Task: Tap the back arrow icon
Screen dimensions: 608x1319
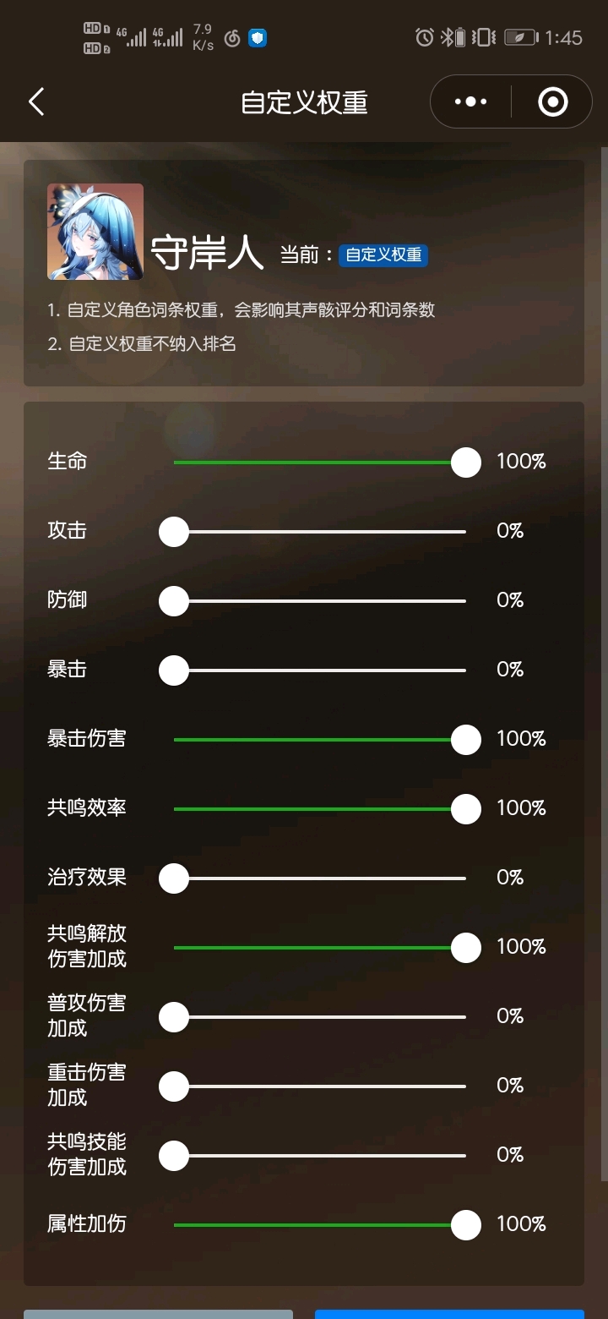Action: click(36, 102)
